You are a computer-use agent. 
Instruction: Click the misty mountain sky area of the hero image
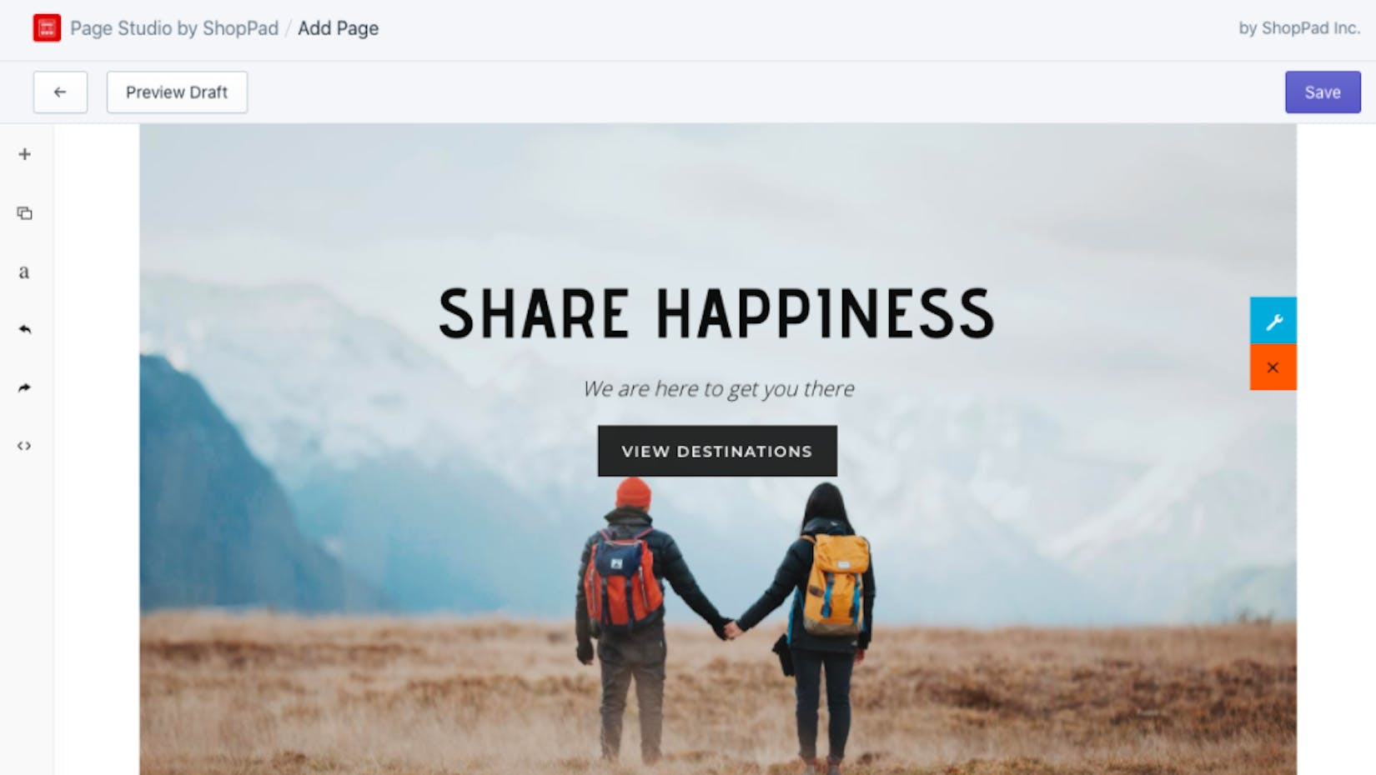coord(717,200)
